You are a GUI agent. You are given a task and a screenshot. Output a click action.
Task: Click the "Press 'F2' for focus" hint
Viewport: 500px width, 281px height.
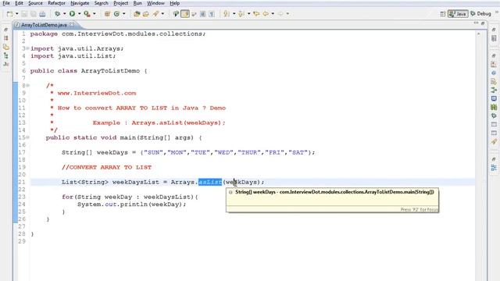click(x=419, y=209)
